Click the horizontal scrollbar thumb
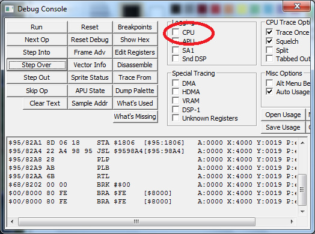The image size is (315, 234). point(136,221)
